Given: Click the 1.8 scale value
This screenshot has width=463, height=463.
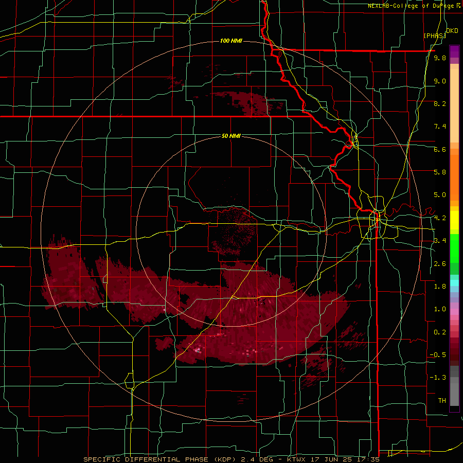Looking at the screenshot, I should pyautogui.click(x=440, y=287).
